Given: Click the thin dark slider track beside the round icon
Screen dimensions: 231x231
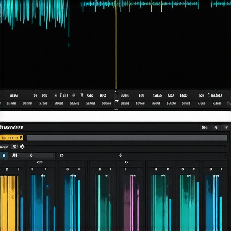Looking at the screenshot, I should point(125,147).
